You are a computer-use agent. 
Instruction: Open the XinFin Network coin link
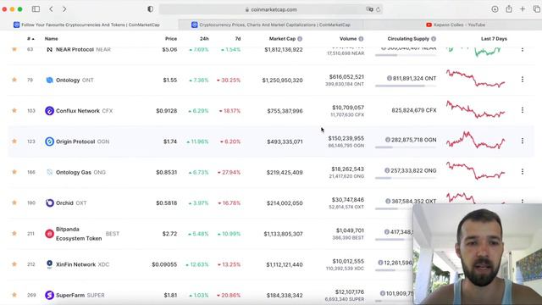point(75,264)
